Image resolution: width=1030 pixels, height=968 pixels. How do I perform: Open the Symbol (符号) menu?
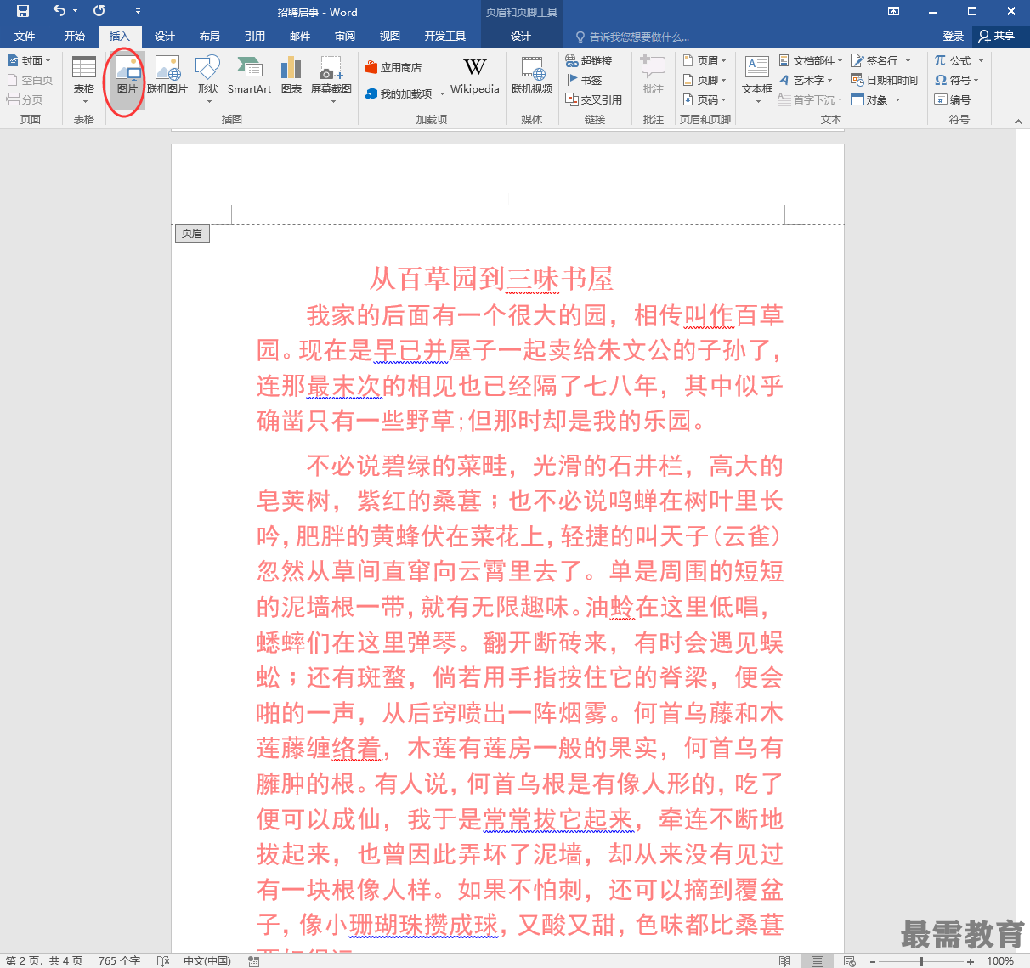957,80
